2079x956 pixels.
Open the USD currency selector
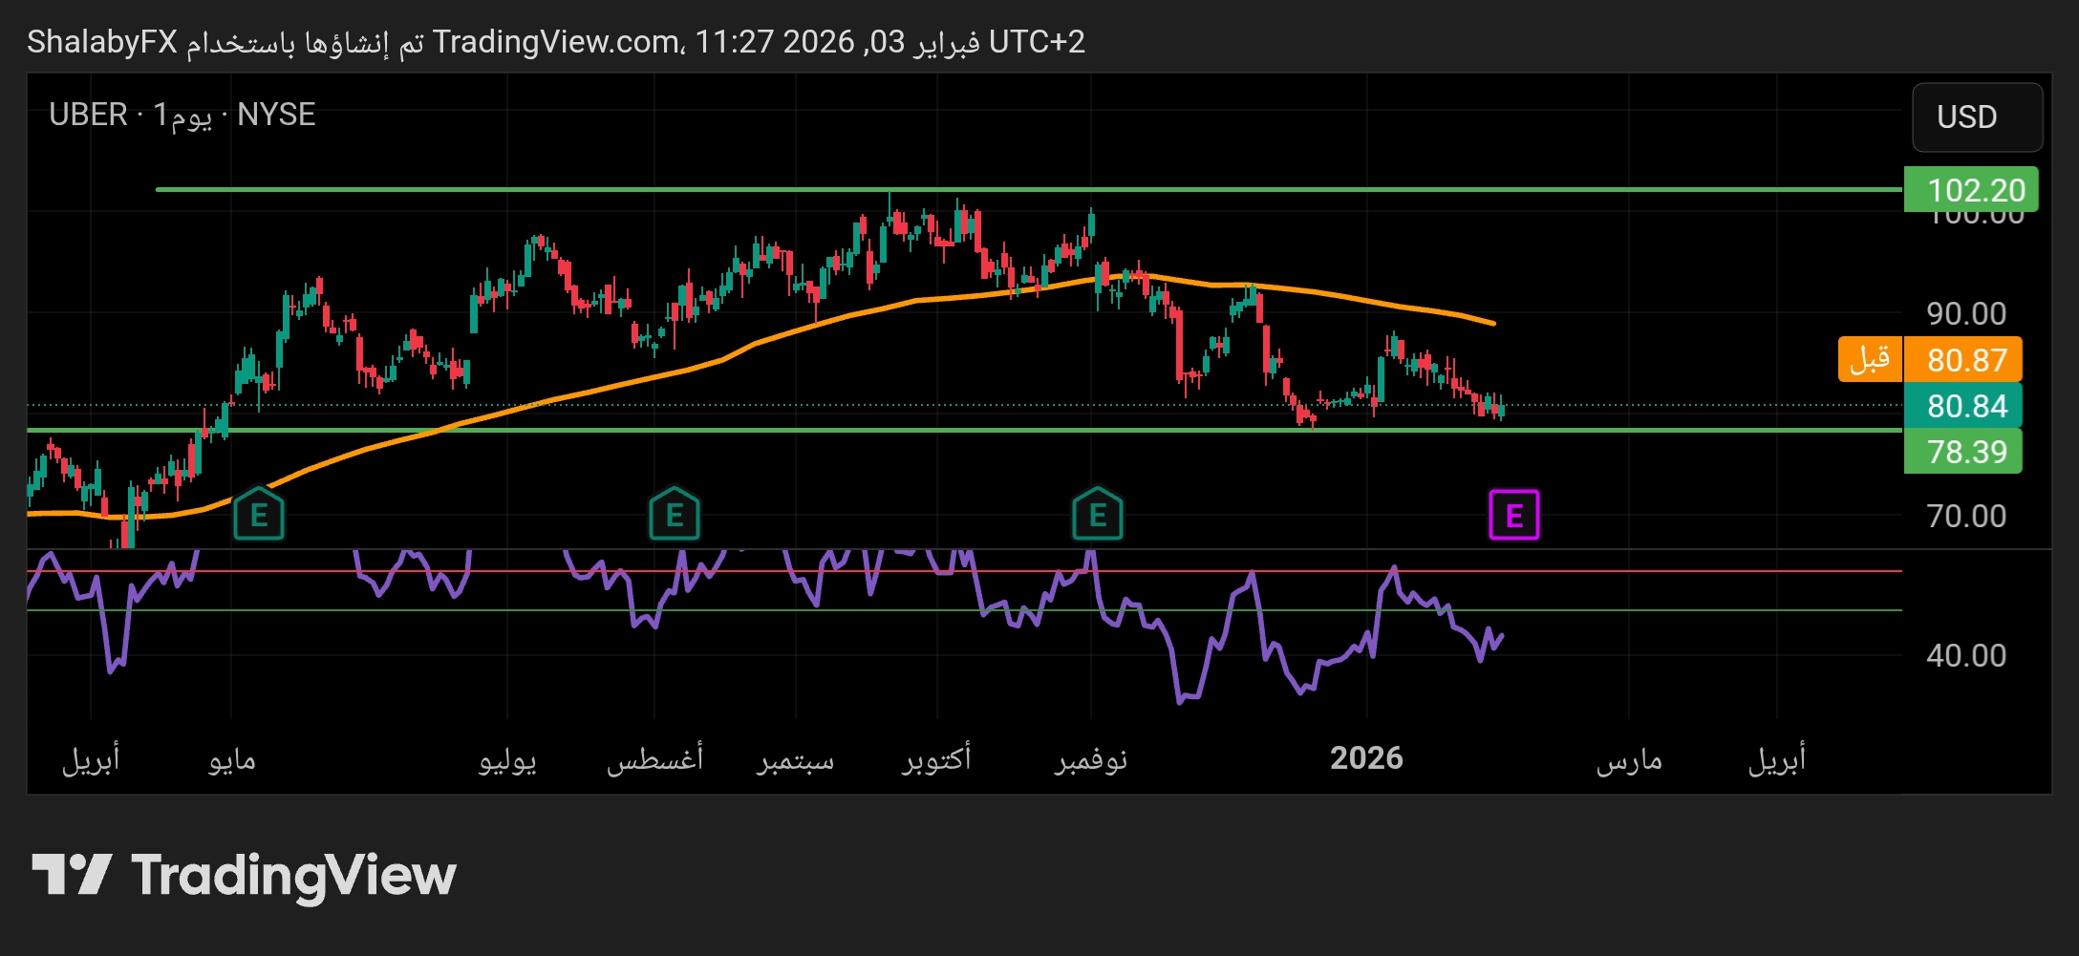pos(1977,117)
